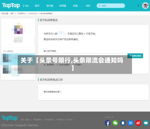Click Dashboard in the breadcrumb
Screen dimensions: 150x129
point(33,13)
